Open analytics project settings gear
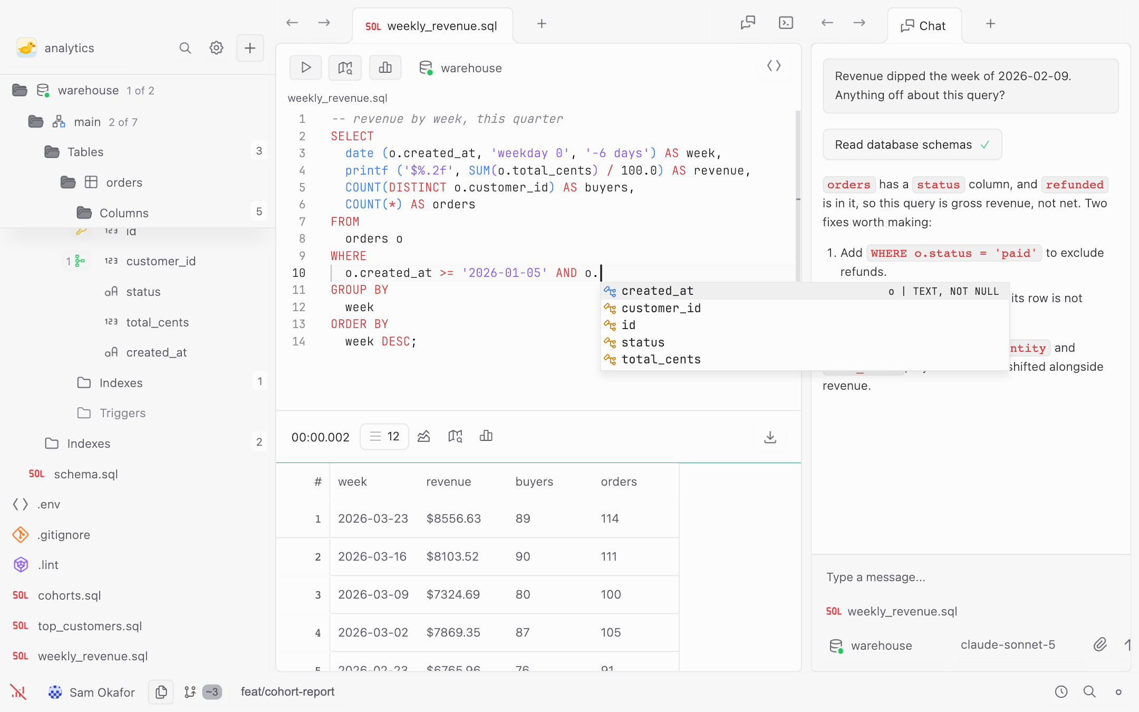 point(216,48)
